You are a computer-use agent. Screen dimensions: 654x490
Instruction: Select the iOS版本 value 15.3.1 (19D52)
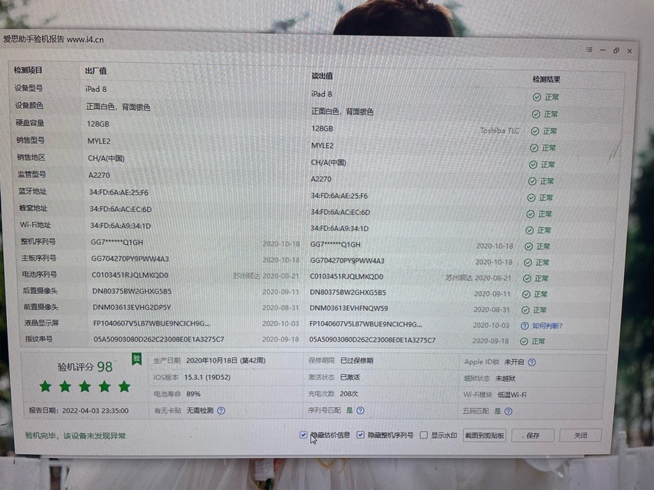coord(207,377)
